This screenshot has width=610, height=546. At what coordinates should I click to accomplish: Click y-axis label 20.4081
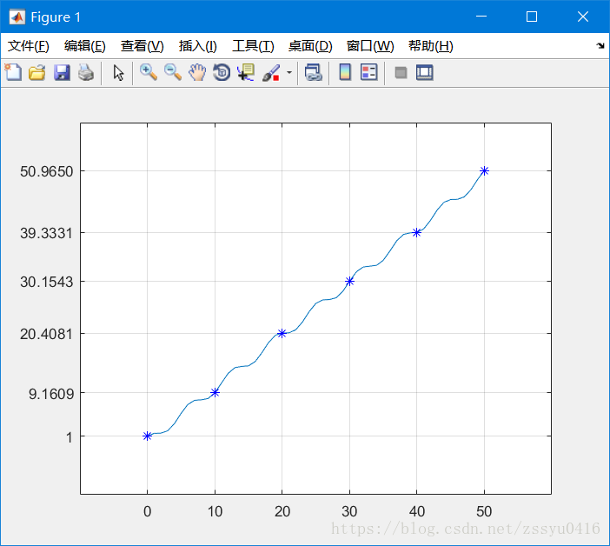tap(47, 334)
